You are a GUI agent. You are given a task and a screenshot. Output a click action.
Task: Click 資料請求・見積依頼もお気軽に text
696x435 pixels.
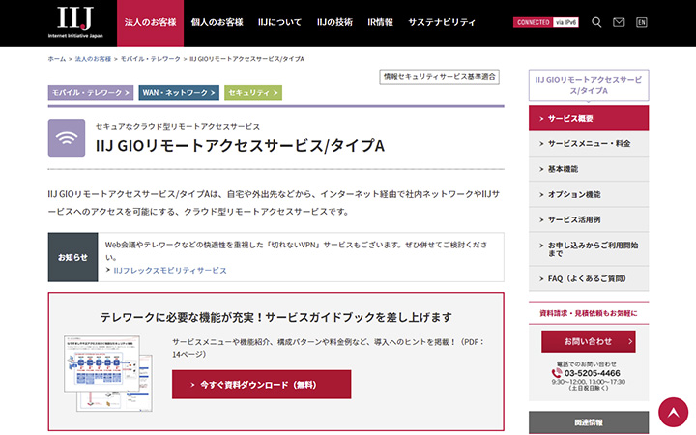589,313
